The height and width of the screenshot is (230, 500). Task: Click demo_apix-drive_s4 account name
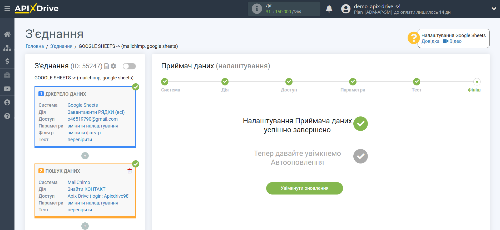377,6
